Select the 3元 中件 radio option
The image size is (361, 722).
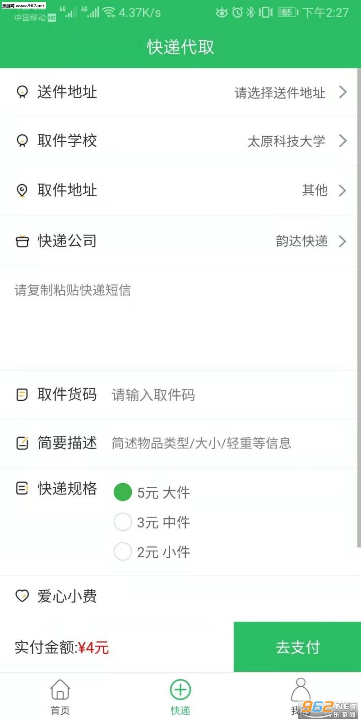pyautogui.click(x=123, y=522)
